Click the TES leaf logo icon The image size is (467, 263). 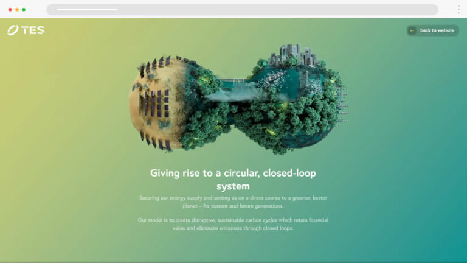[13, 30]
